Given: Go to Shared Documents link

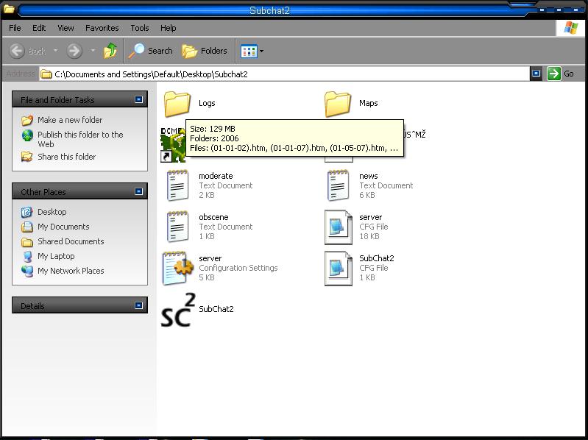Looking at the screenshot, I should point(71,241).
